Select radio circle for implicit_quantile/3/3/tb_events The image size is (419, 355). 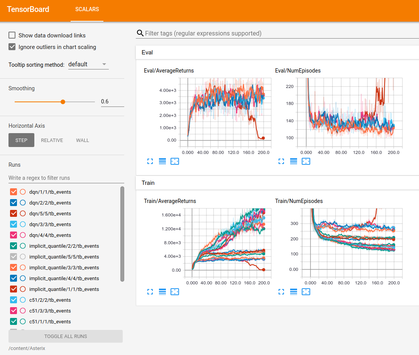point(23,267)
